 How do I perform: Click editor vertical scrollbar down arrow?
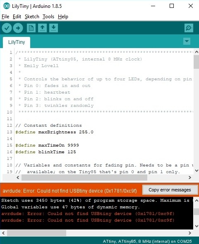click(197, 171)
